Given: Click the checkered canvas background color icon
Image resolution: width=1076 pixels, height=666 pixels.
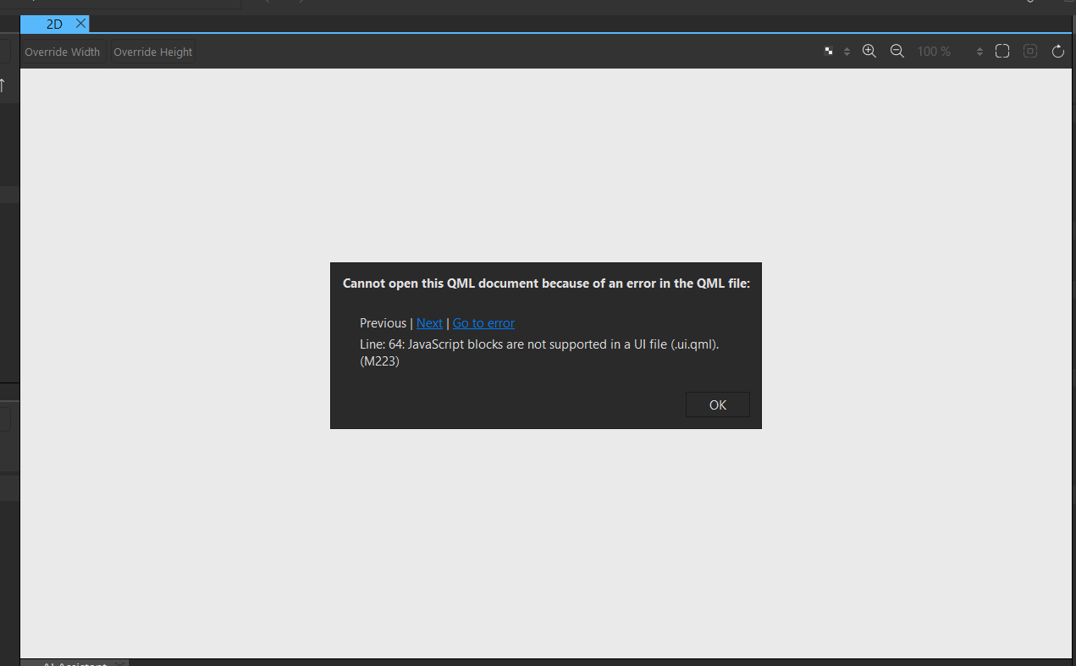Looking at the screenshot, I should [x=829, y=52].
